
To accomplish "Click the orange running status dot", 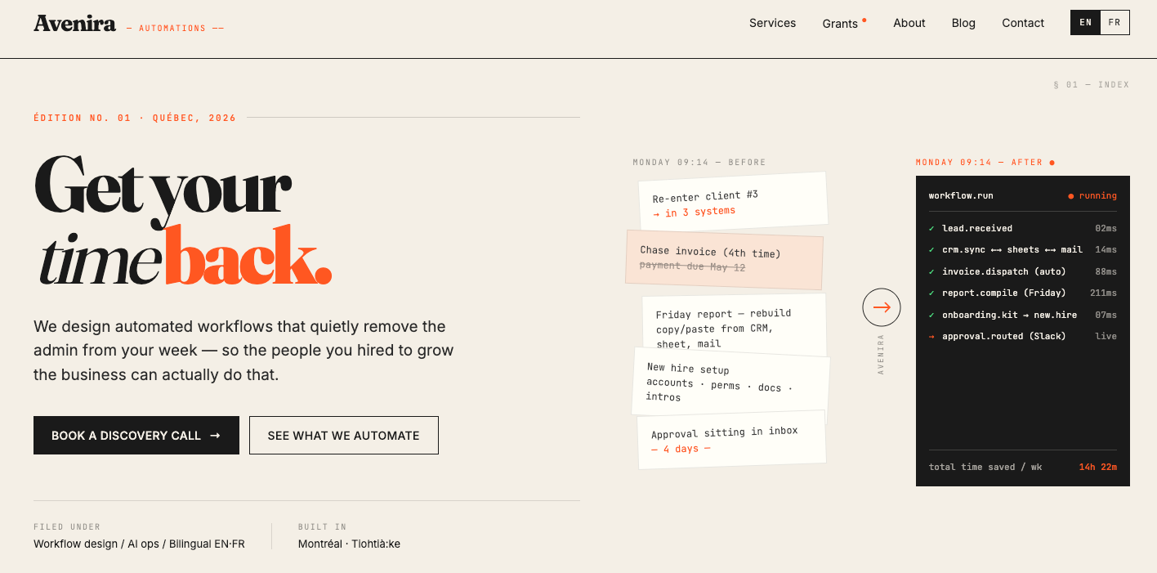I will [x=1071, y=196].
